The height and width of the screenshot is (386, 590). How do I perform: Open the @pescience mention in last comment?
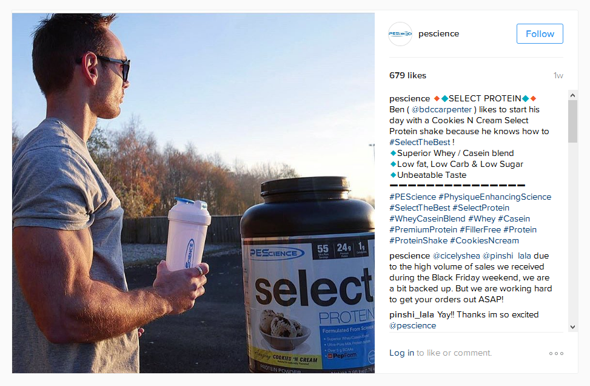[x=413, y=325]
